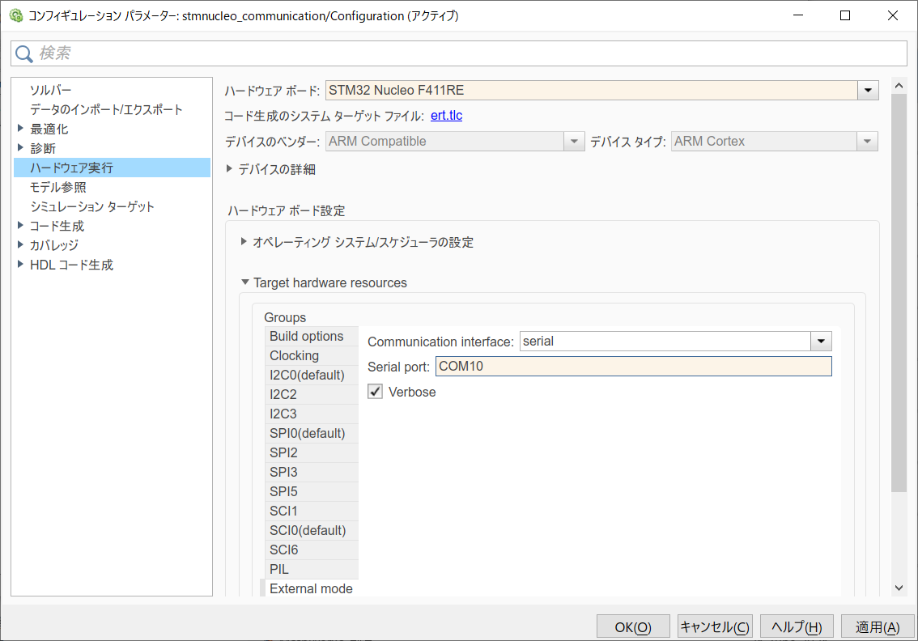
Task: Click the ヘルプ(H) button
Action: click(x=797, y=627)
